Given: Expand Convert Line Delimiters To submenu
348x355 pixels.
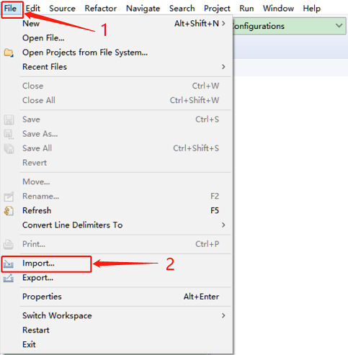Looking at the screenshot, I should point(223,225).
